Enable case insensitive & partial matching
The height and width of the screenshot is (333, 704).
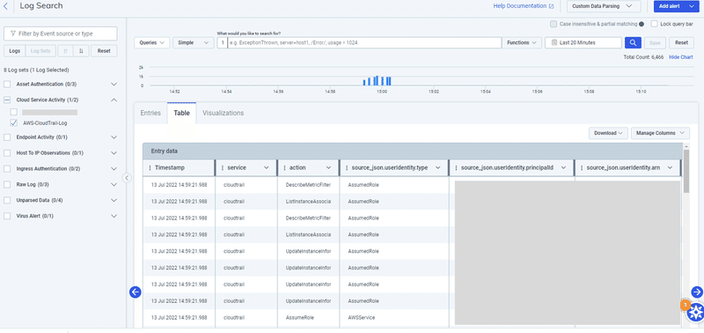[x=554, y=24]
